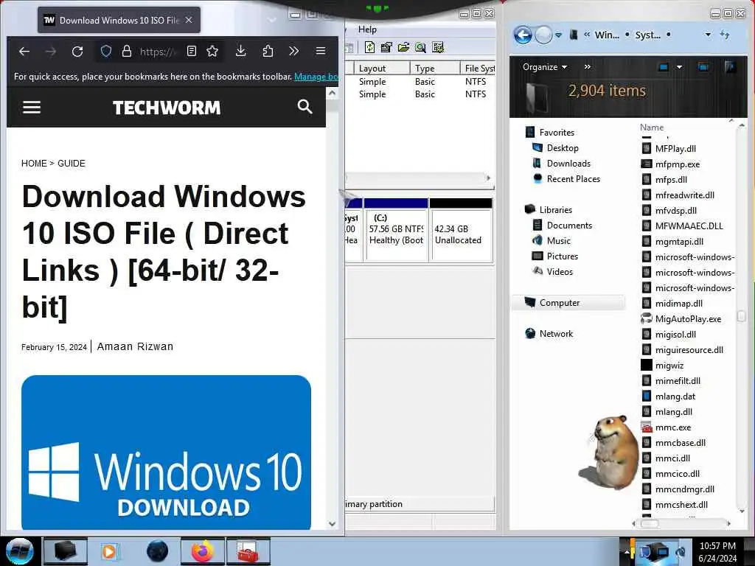Screen dimensions: 755x566
Task: Click the TECHWORM logo
Action: coord(166,108)
